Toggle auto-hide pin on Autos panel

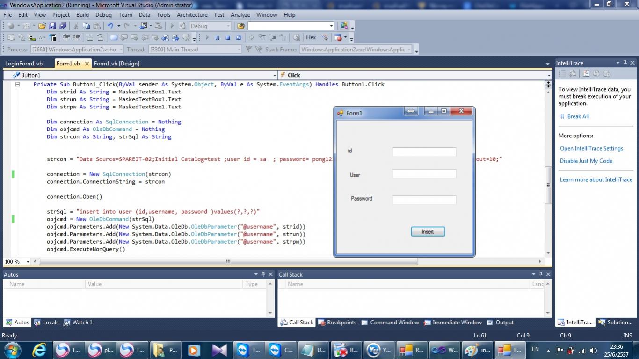263,274
